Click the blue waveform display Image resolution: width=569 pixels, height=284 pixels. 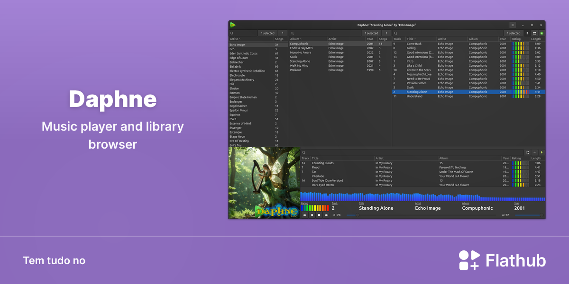click(x=422, y=196)
